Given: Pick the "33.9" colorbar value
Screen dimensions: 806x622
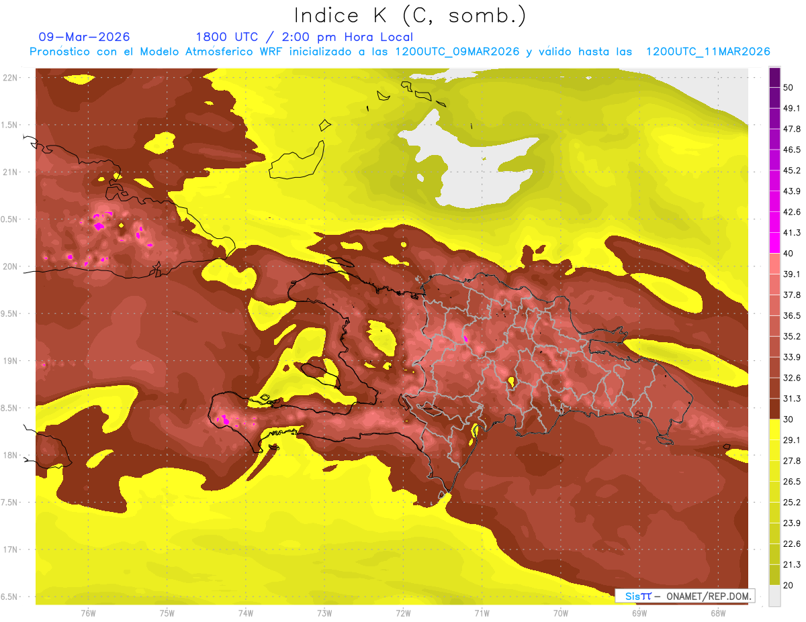Looking at the screenshot, I should tap(791, 357).
